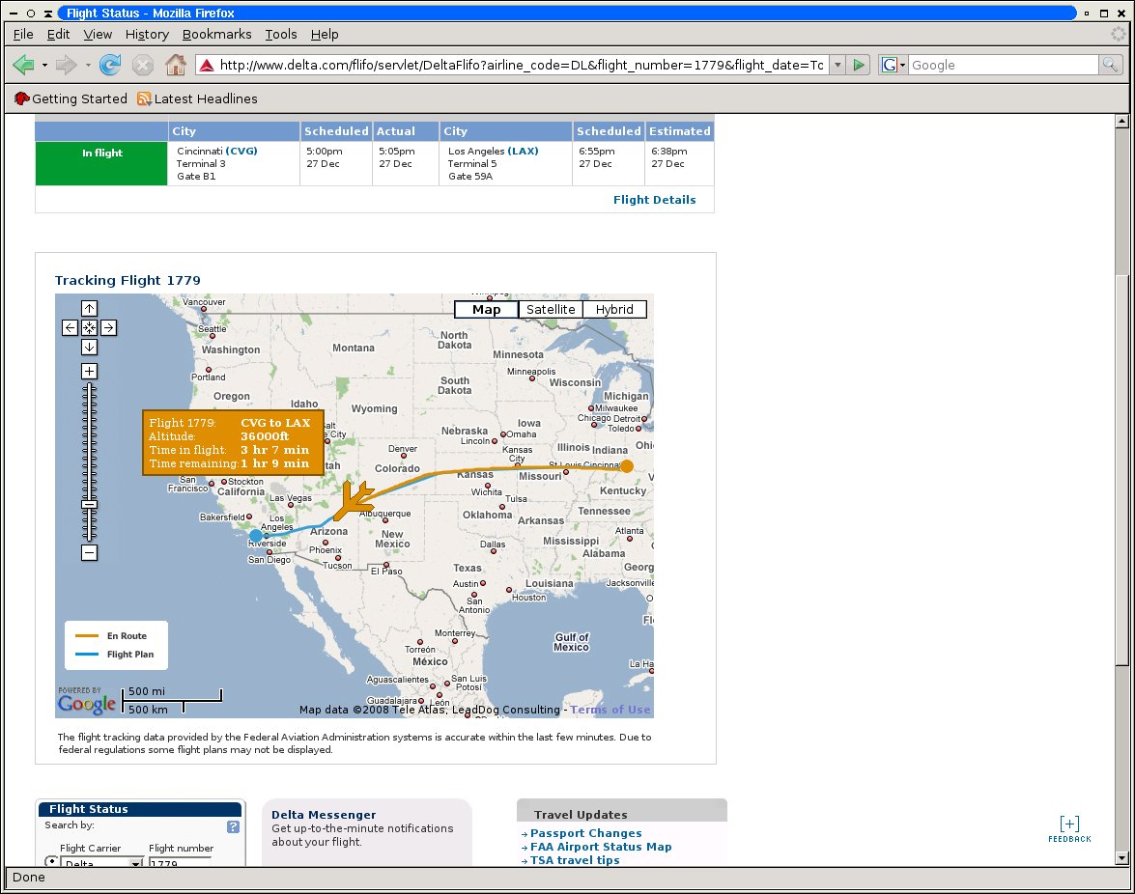Click the "Tracking Flight 1779" heading
The width and height of the screenshot is (1135, 894).
(x=128, y=280)
